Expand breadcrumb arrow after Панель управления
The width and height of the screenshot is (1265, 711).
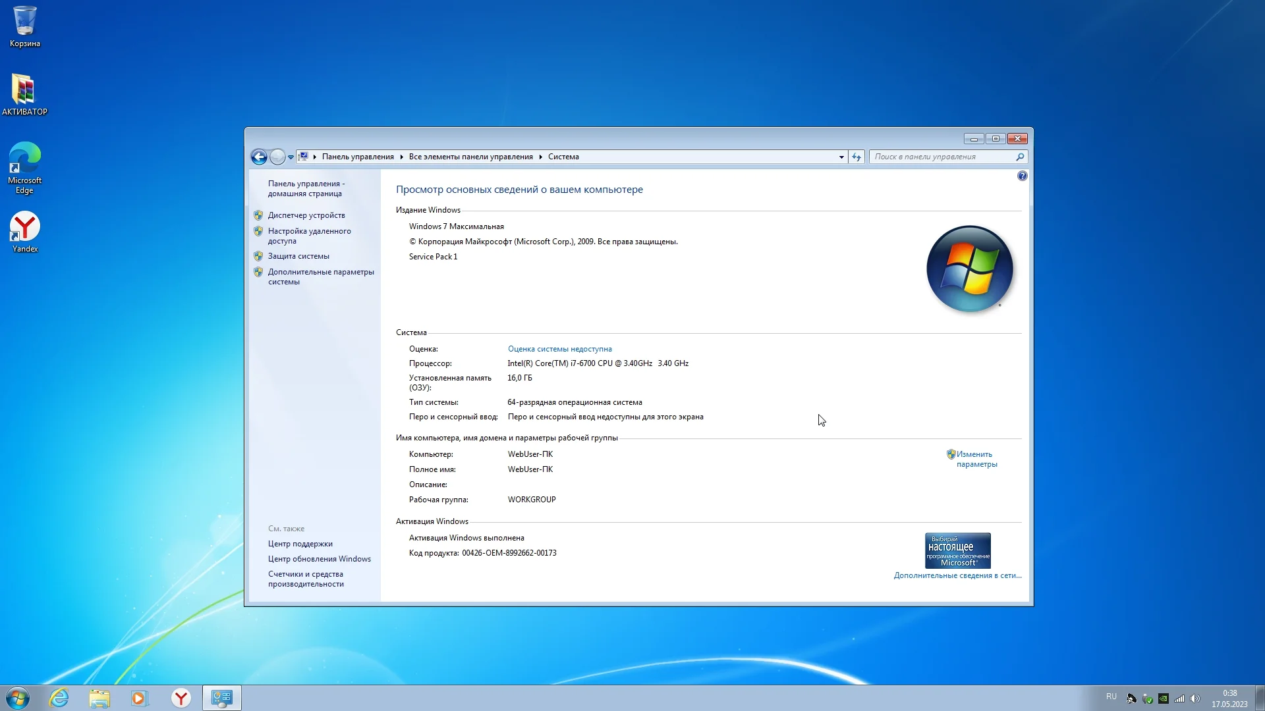click(x=401, y=157)
